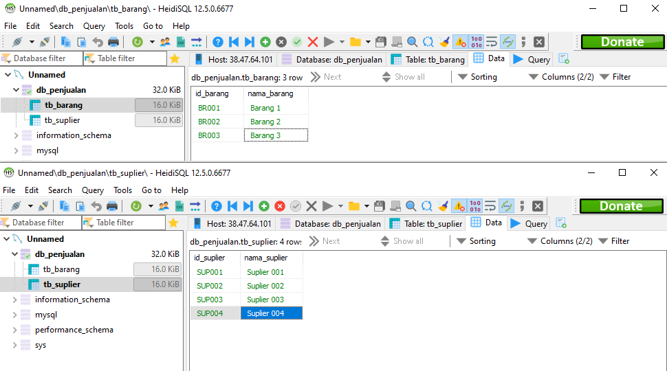Open Table: tb_suplier tab in bottom window
Viewport: 667px width, 371px height.
coord(426,223)
